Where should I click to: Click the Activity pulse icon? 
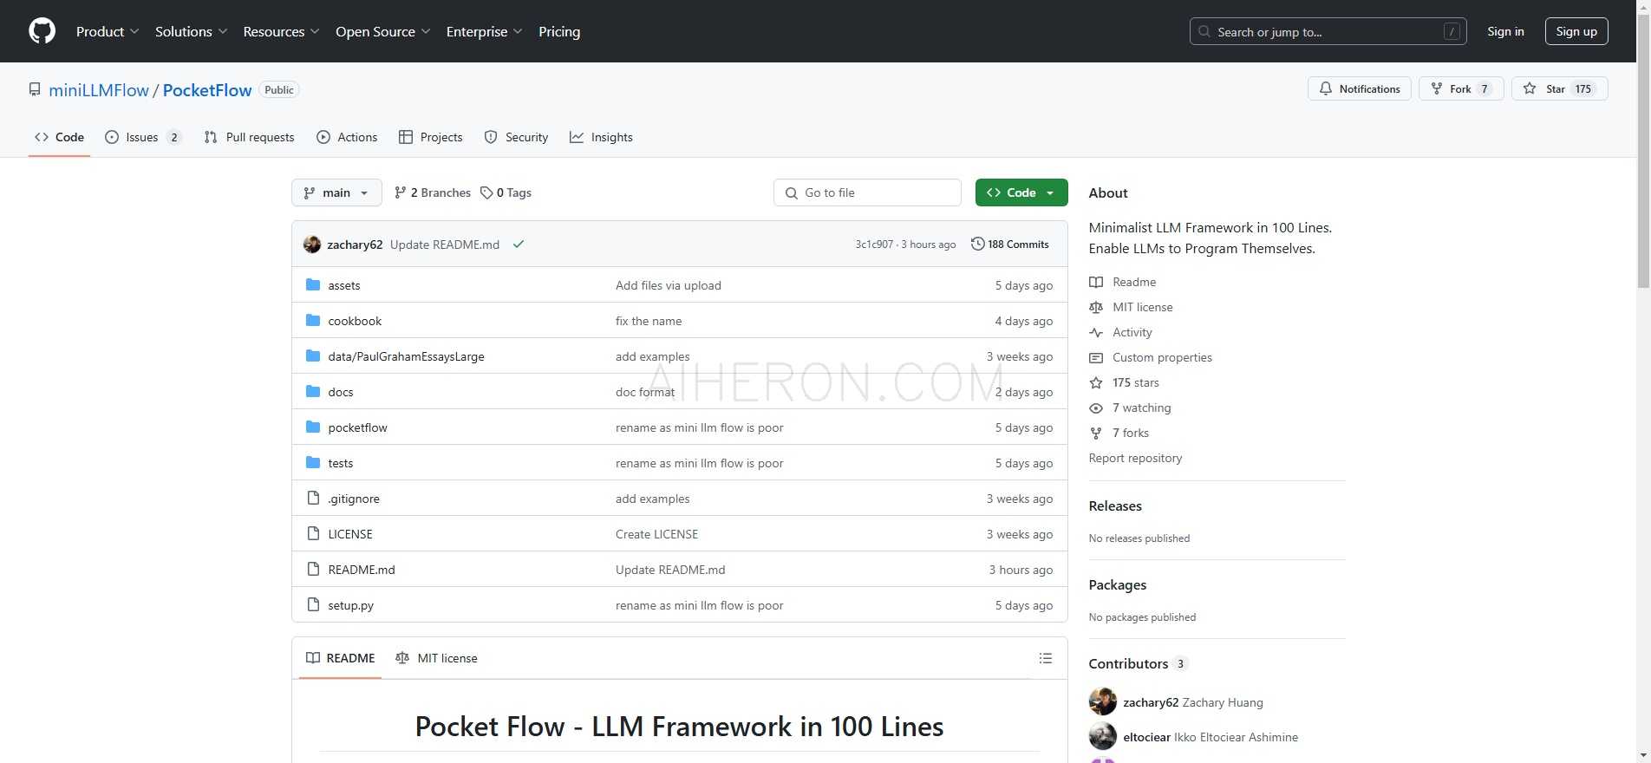click(x=1096, y=332)
